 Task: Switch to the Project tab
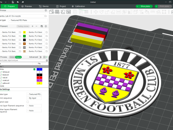point(61,6)
